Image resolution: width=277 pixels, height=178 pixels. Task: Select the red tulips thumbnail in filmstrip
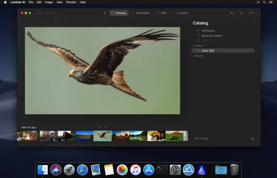[174, 136]
